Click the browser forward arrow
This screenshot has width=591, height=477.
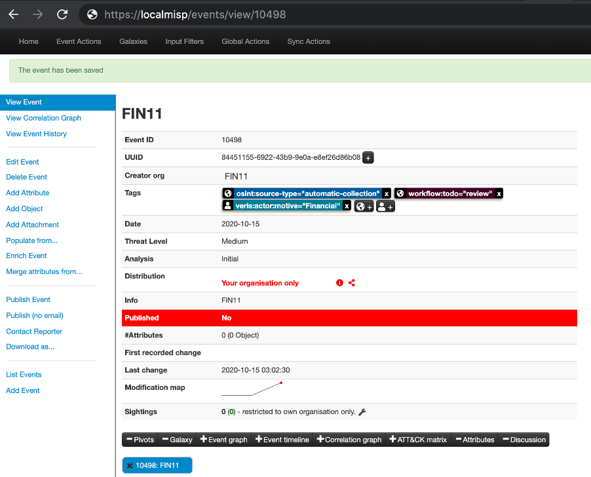38,14
